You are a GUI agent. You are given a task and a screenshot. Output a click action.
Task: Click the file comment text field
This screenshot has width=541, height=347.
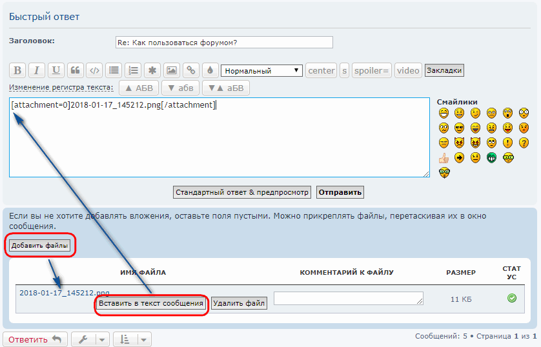pyautogui.click(x=348, y=298)
